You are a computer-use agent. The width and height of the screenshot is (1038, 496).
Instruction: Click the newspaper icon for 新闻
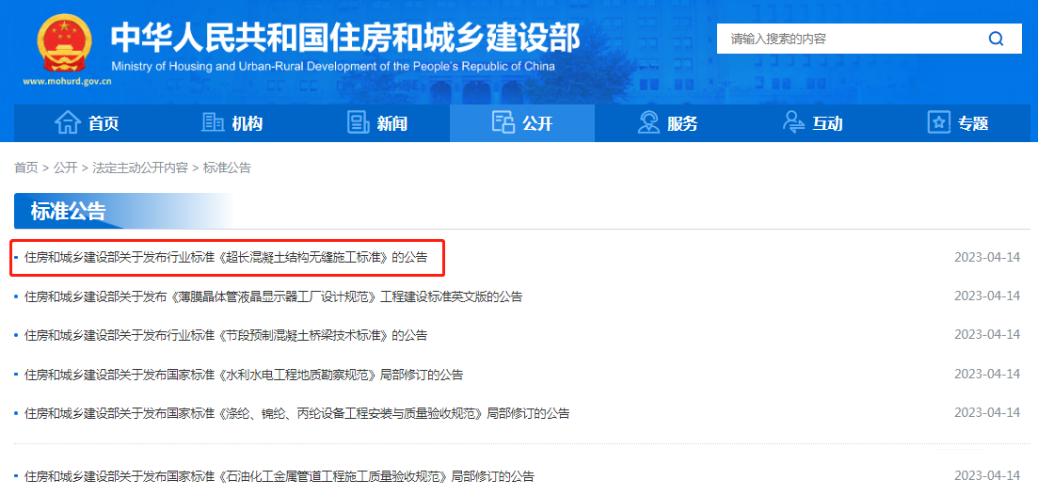tap(359, 123)
